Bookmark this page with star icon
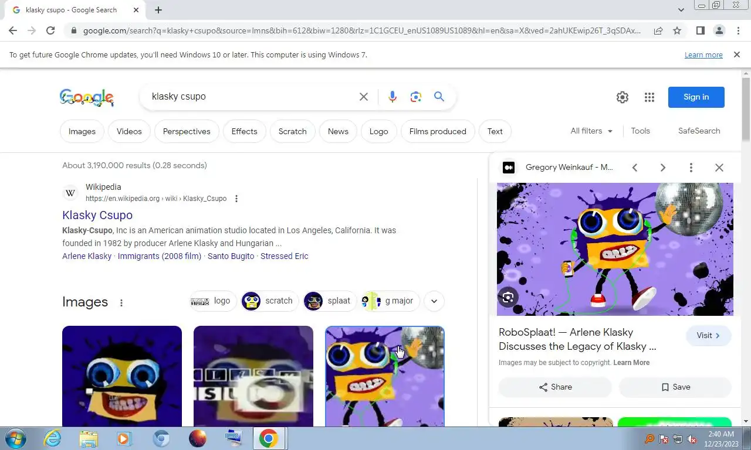The image size is (751, 450). click(677, 30)
